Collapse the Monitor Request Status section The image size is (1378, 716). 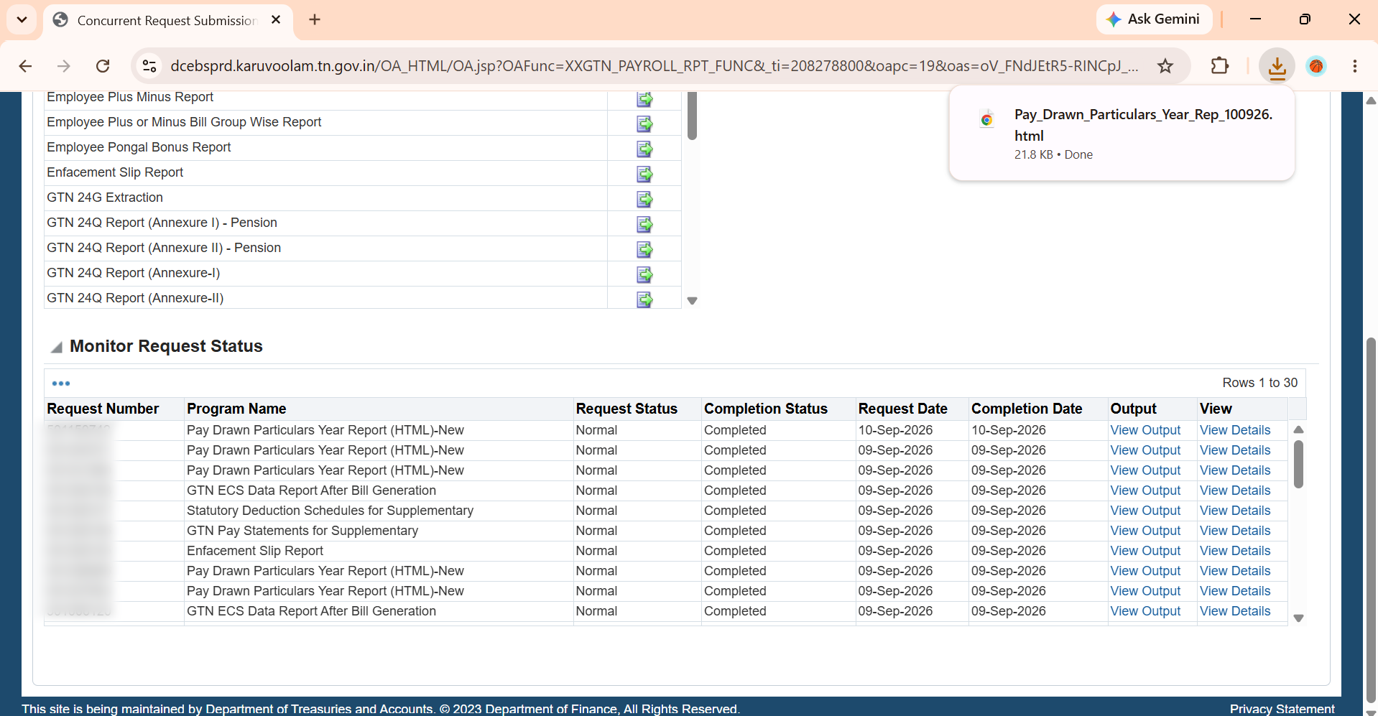56,347
